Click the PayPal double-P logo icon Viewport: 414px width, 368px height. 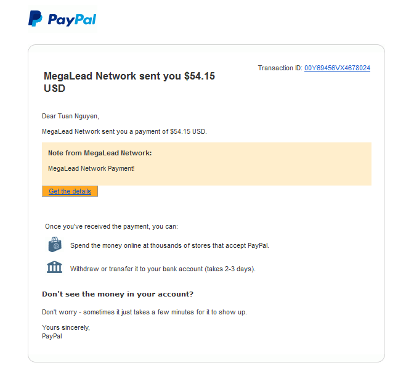[x=36, y=18]
